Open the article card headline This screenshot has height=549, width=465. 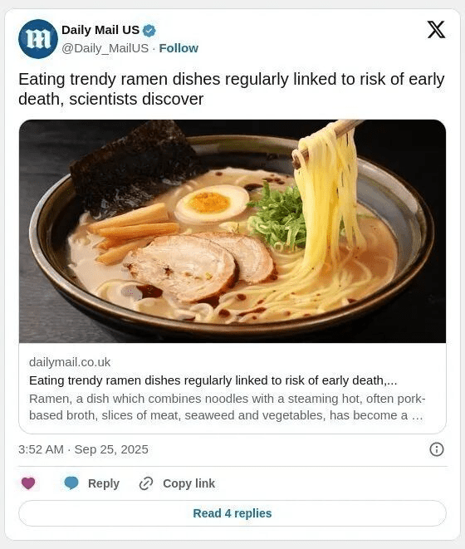213,380
